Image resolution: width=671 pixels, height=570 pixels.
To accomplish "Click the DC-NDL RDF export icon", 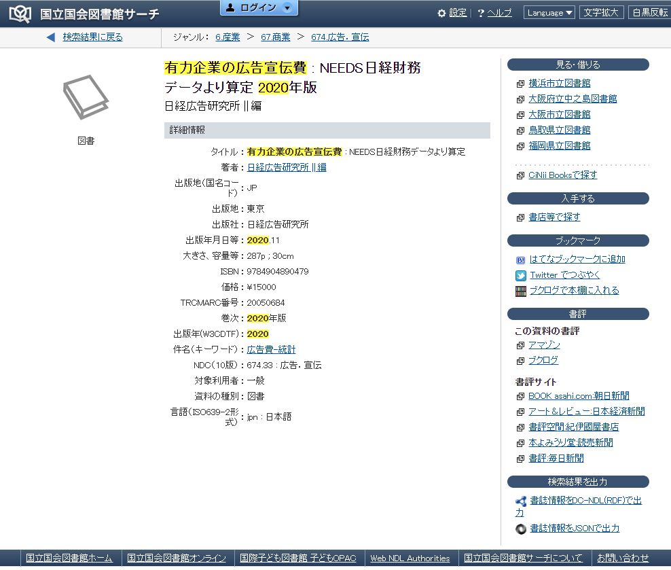I will pos(521,501).
